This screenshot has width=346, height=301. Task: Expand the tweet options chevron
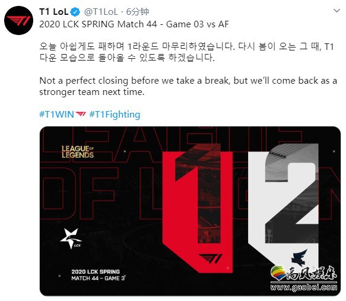coord(337,11)
